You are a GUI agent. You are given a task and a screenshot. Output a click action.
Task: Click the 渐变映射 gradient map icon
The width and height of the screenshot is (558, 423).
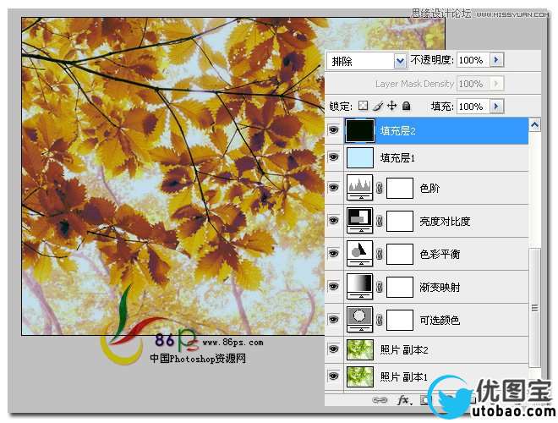[x=360, y=287]
